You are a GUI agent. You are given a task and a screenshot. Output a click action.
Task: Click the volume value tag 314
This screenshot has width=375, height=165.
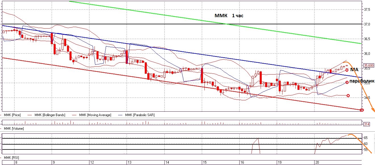(x=366, y=124)
